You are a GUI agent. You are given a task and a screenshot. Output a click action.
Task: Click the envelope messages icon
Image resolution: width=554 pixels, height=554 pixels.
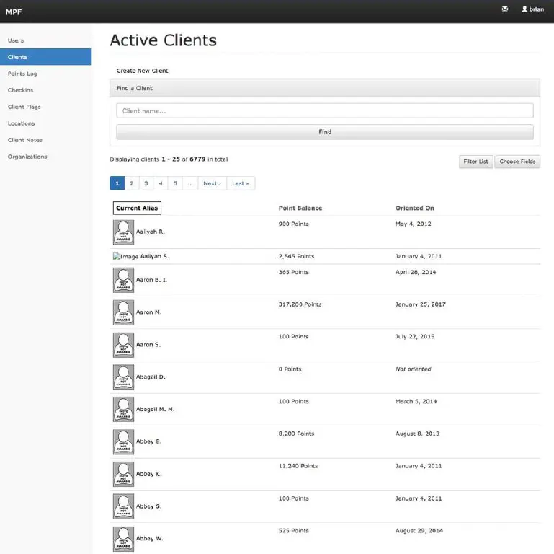(504, 9)
